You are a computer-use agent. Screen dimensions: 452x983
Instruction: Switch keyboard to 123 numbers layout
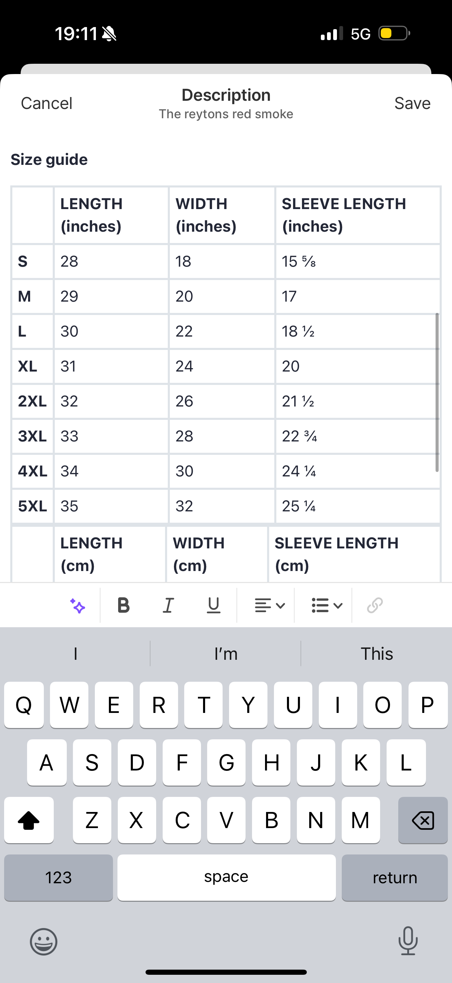point(58,877)
